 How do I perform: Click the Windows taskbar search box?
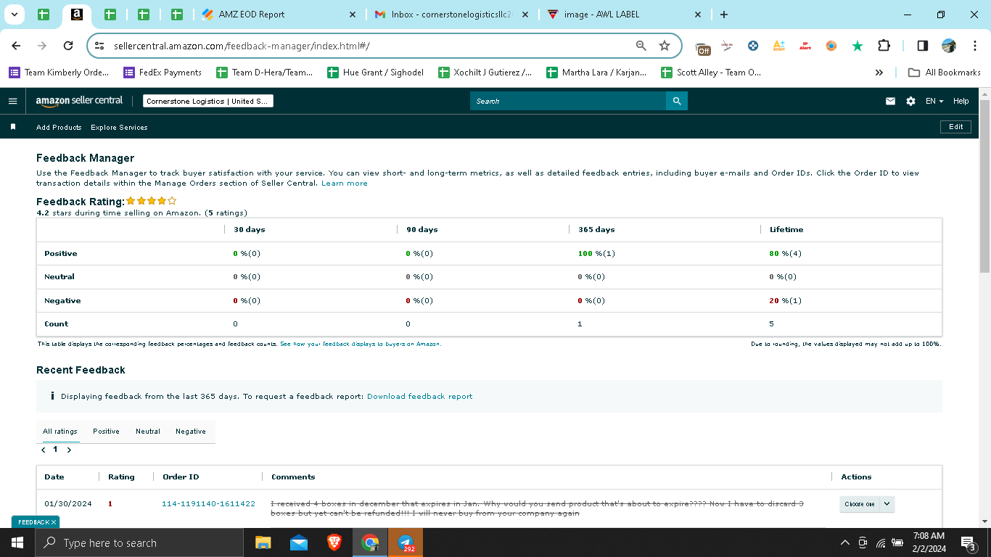click(140, 542)
